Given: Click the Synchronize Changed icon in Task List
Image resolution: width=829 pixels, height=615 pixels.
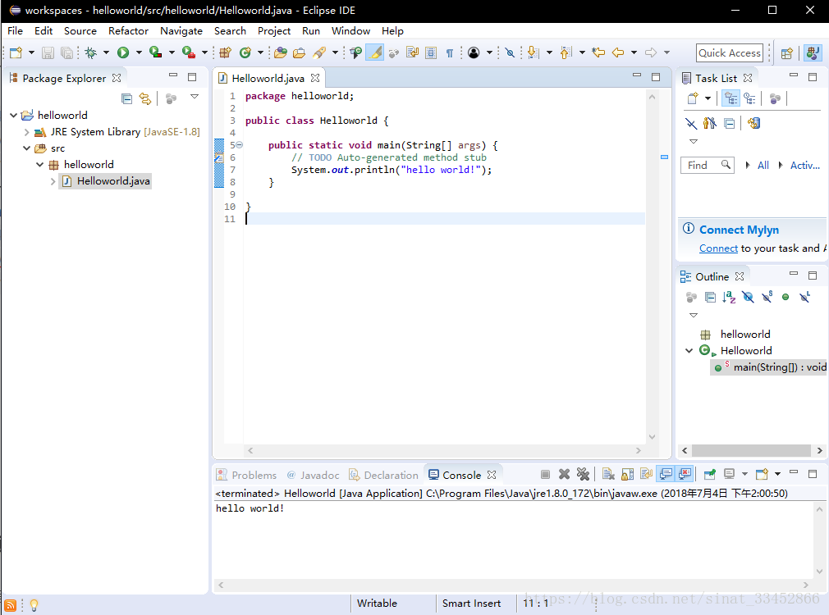Looking at the screenshot, I should tap(754, 124).
